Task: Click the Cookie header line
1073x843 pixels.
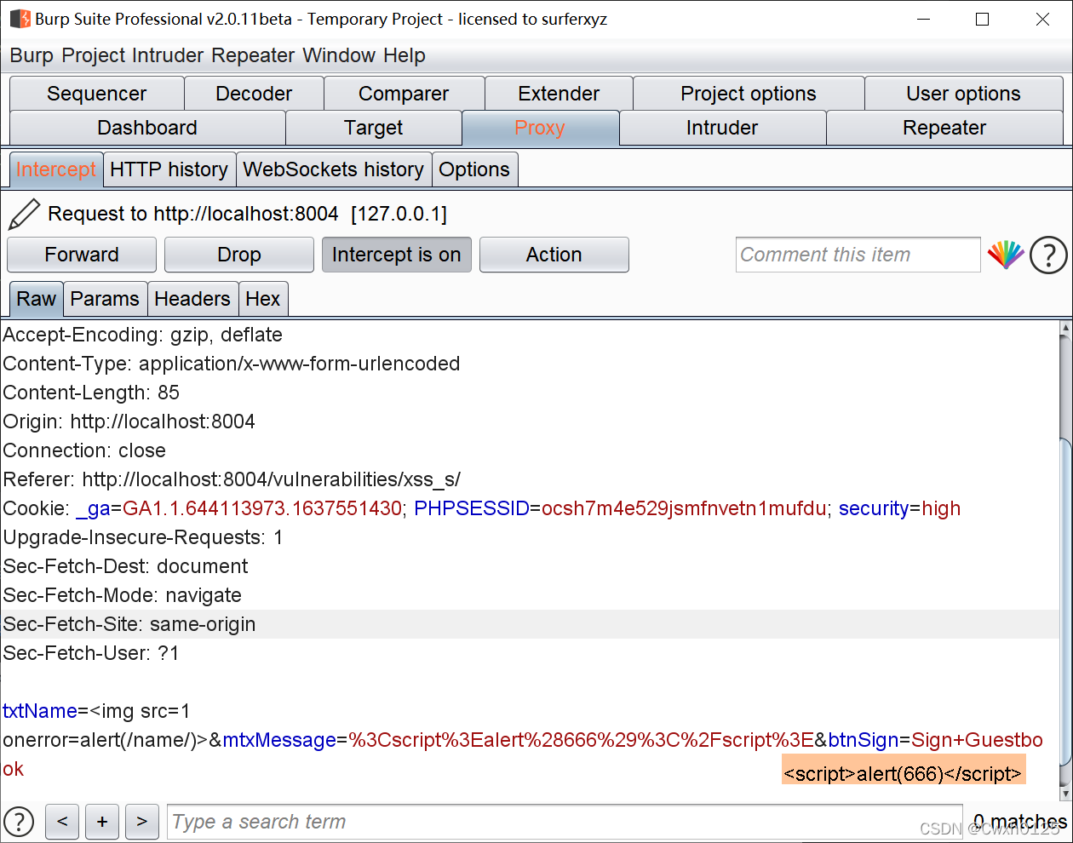Action: [482, 508]
